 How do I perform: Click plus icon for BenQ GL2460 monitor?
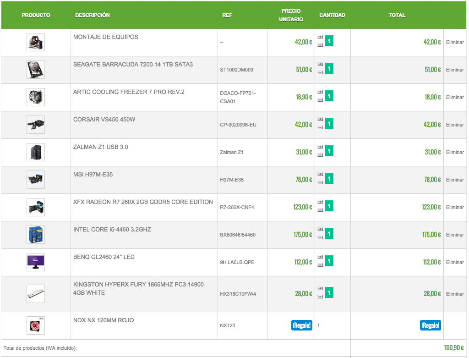coord(320,258)
